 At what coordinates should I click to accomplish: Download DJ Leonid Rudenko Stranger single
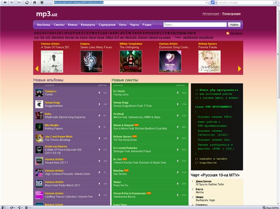[178, 150]
